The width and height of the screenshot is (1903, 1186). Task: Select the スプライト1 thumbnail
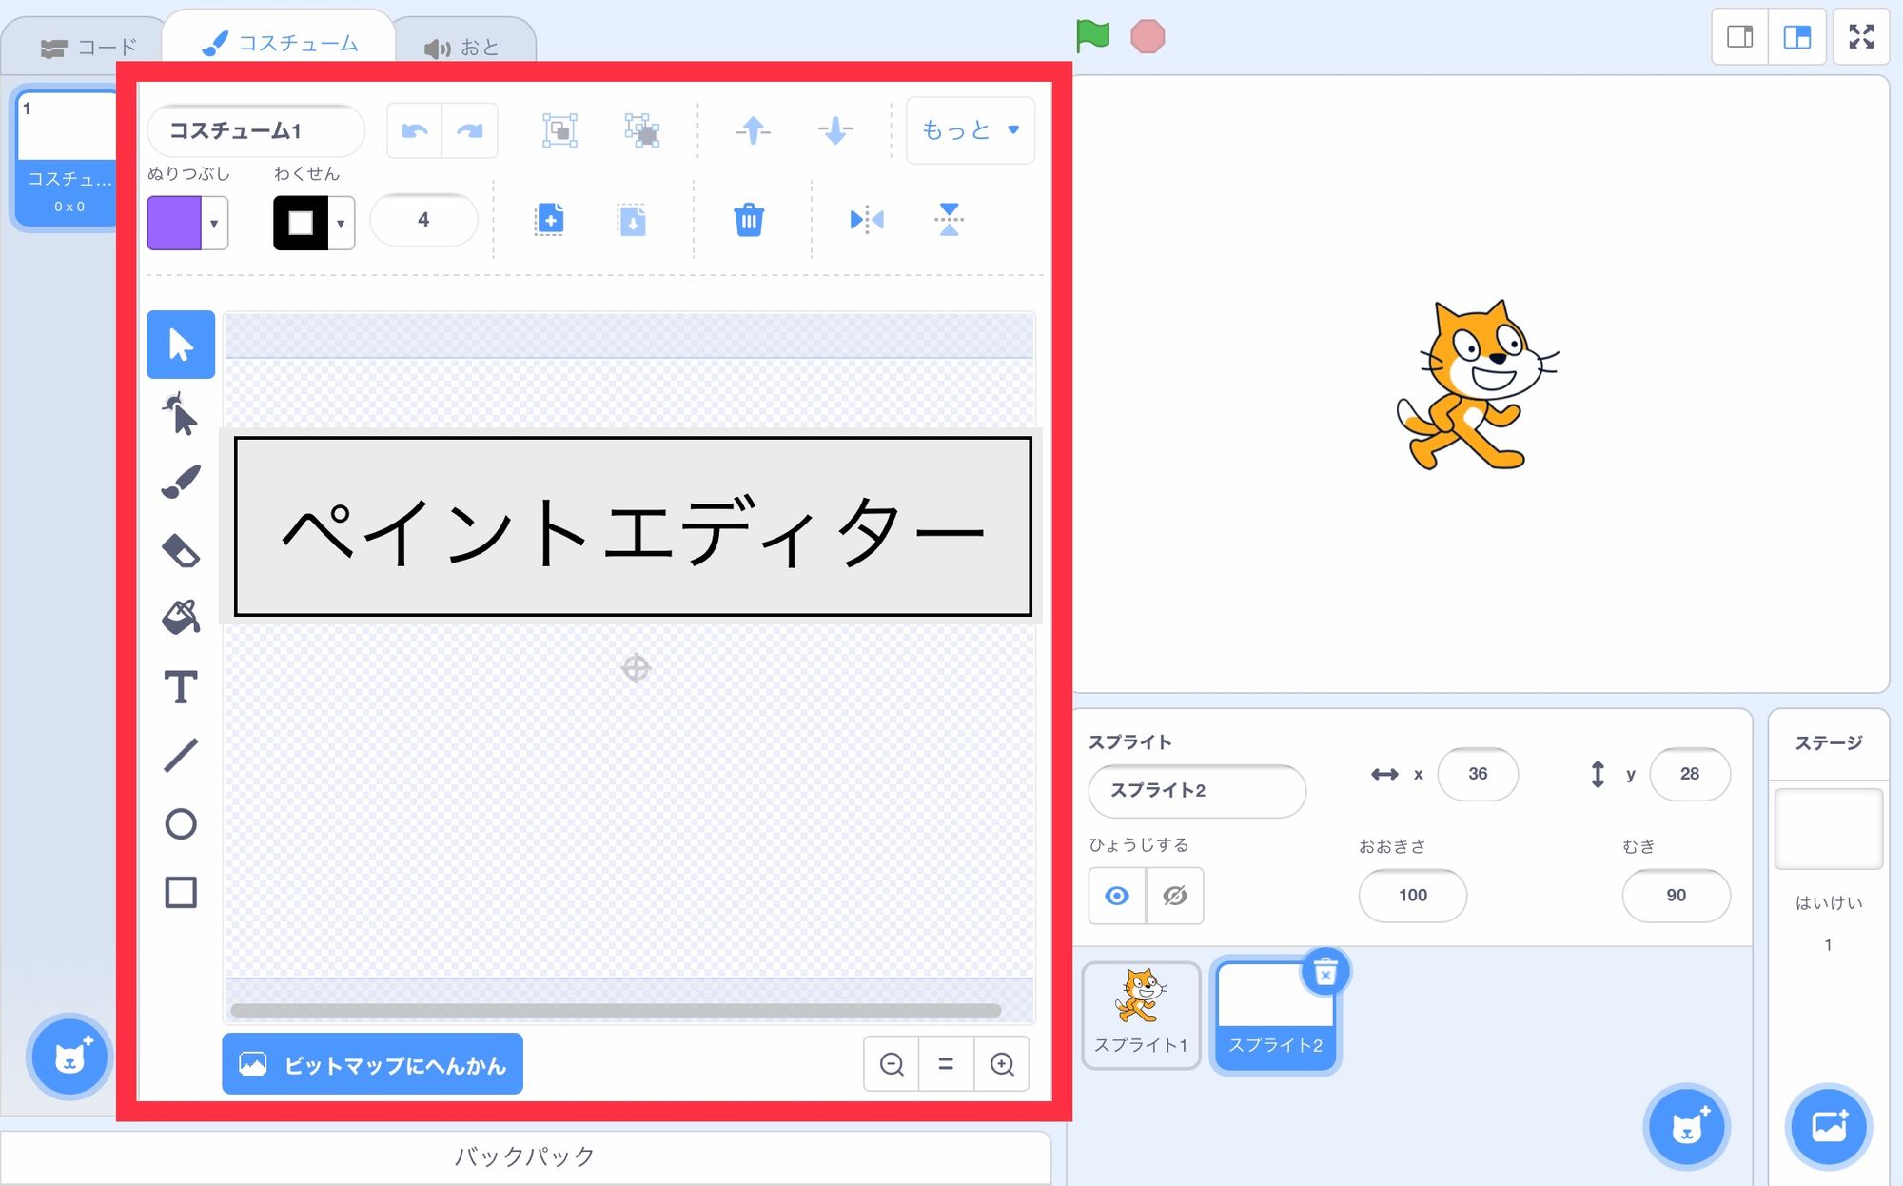[x=1141, y=1015]
